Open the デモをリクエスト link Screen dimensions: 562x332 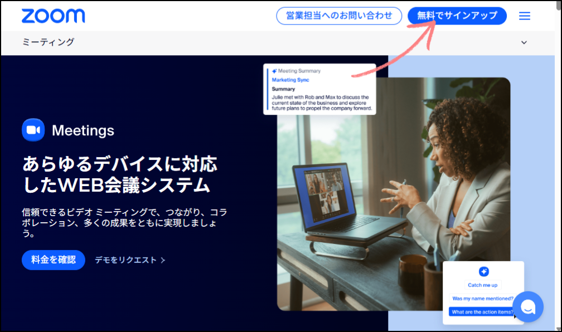coord(130,260)
